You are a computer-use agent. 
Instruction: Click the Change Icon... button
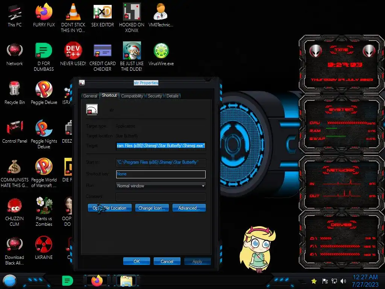(x=152, y=208)
